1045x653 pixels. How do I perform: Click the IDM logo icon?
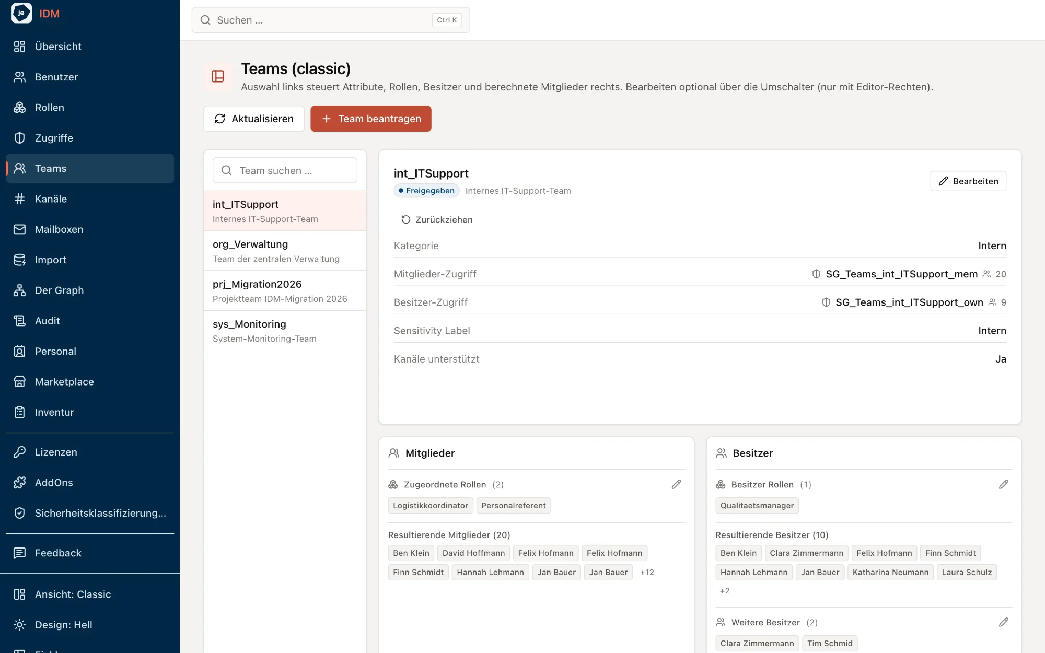[21, 13]
